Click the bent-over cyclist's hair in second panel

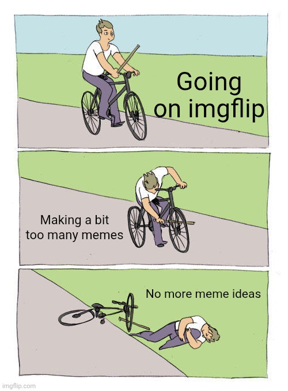click(150, 181)
